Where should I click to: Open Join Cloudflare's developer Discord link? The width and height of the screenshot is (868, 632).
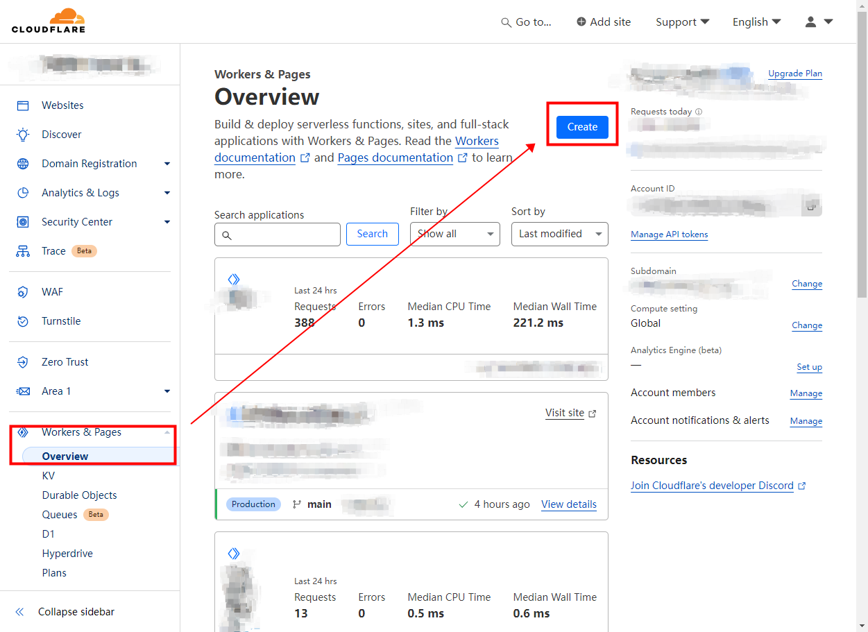click(x=712, y=486)
